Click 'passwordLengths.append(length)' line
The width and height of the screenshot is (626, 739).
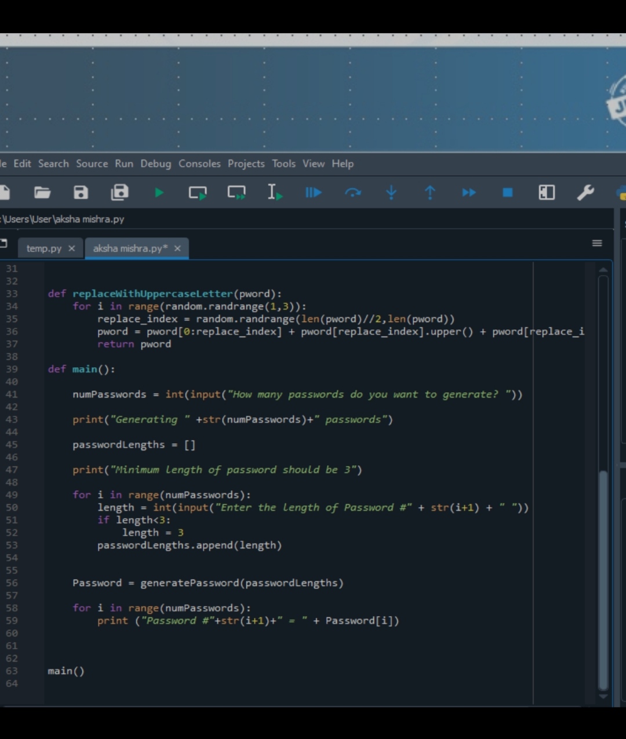tap(190, 545)
